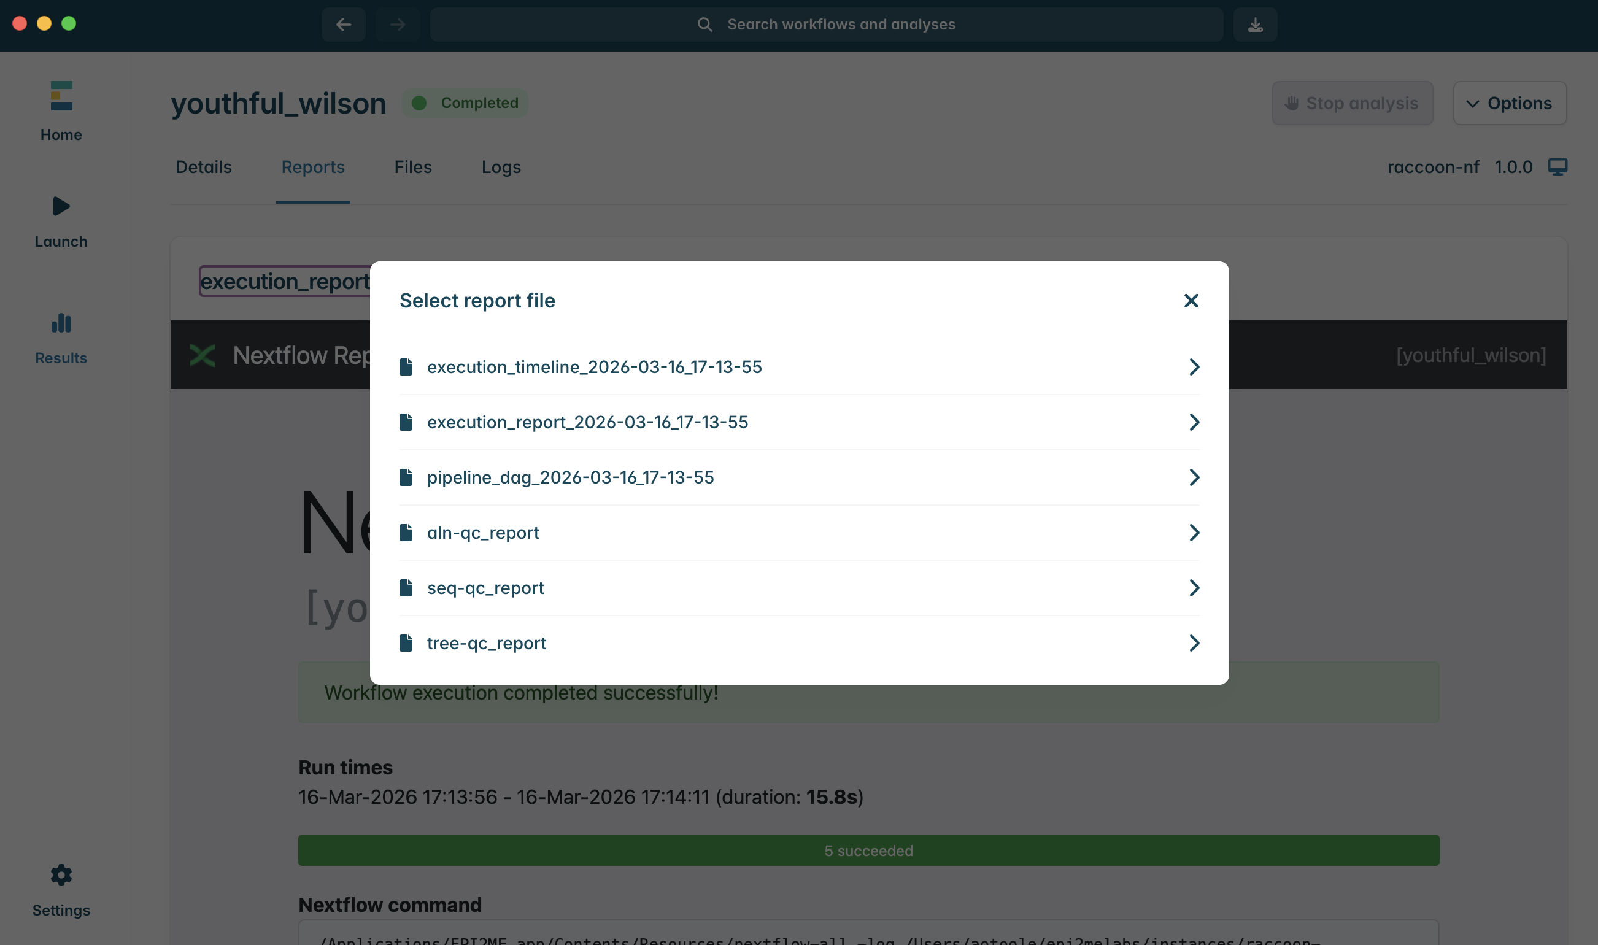This screenshot has width=1598, height=945.
Task: Select the seq-qc_report file
Action: pos(485,588)
